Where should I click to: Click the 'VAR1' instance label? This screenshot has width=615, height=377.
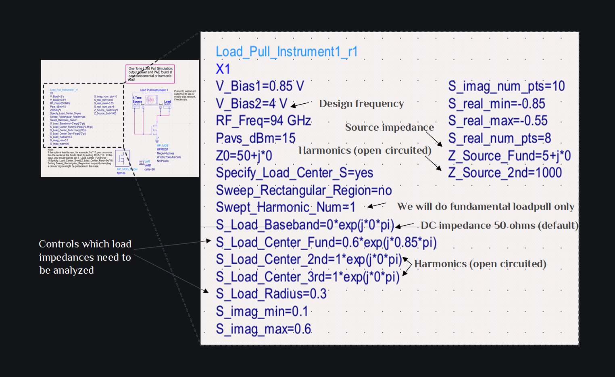[x=148, y=165]
